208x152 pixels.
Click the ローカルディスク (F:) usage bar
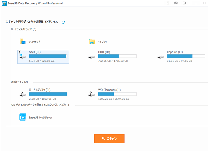48,94
